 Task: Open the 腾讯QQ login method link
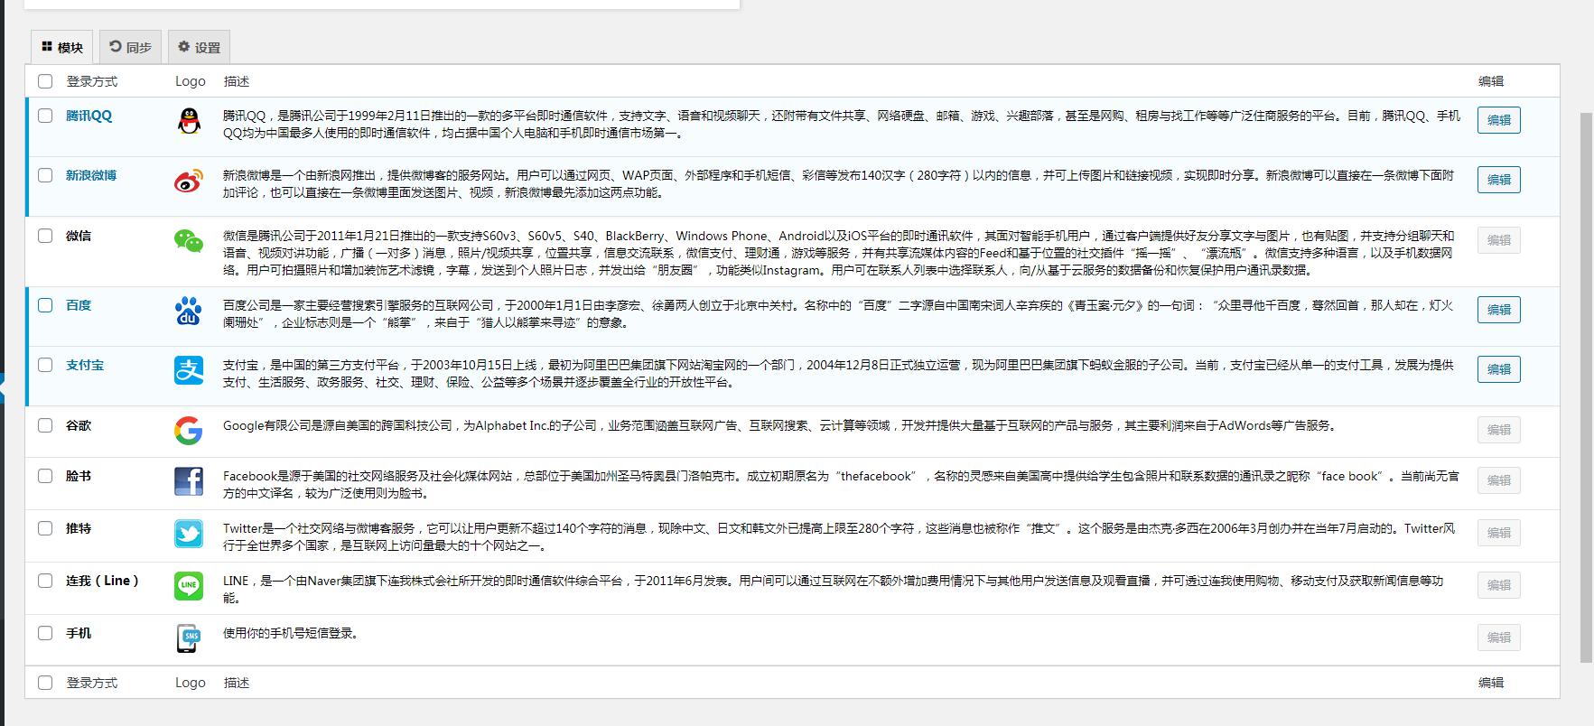click(x=89, y=116)
